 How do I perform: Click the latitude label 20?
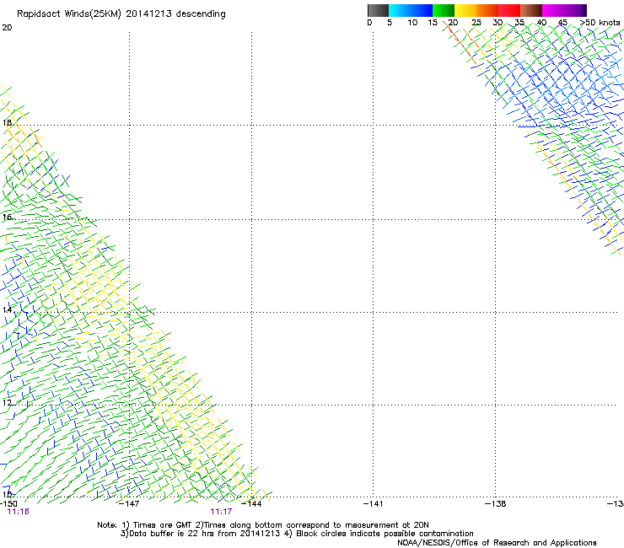point(7,28)
